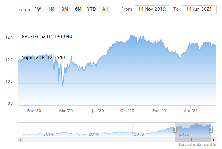The image size is (222, 149).
Task: Click the Soporte LP 121,540 label
Action: coord(43,58)
